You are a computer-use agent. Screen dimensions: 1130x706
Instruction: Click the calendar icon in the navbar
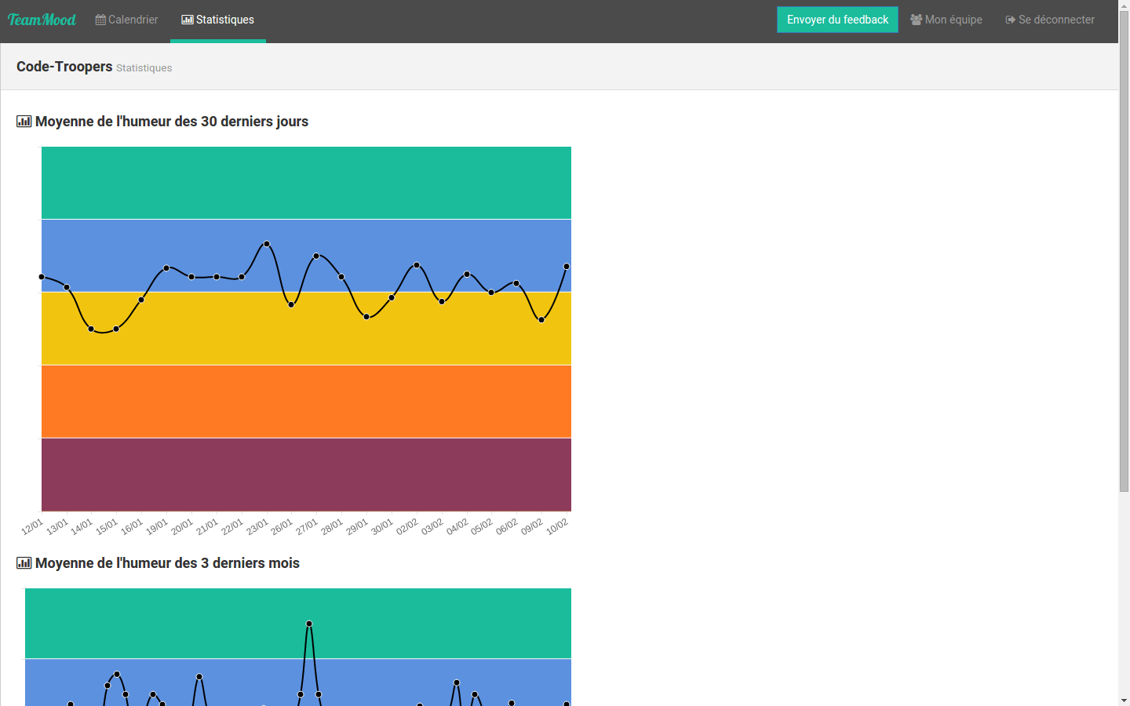click(100, 20)
